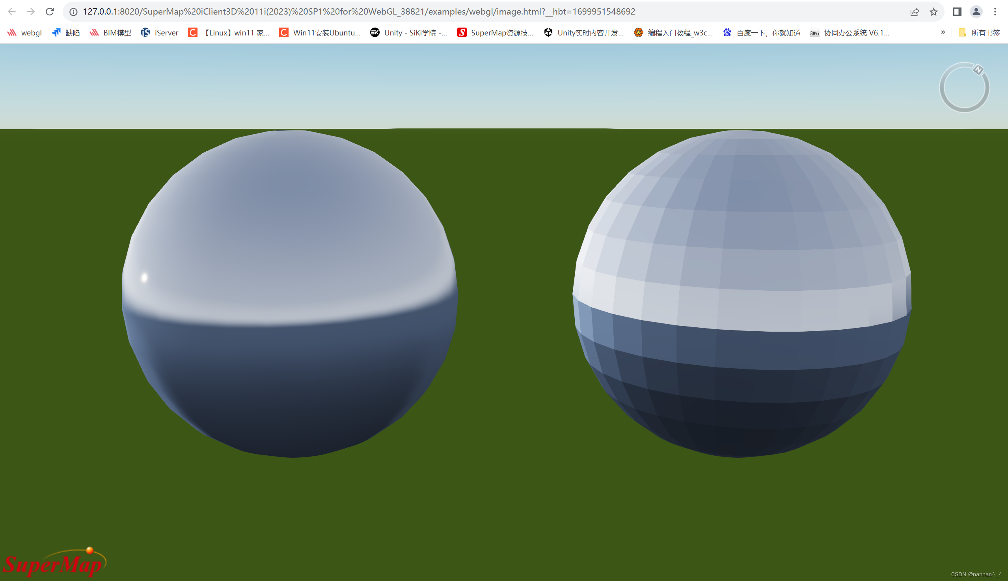Click the compass north indicator
This screenshot has height=581, width=1008.
(978, 69)
